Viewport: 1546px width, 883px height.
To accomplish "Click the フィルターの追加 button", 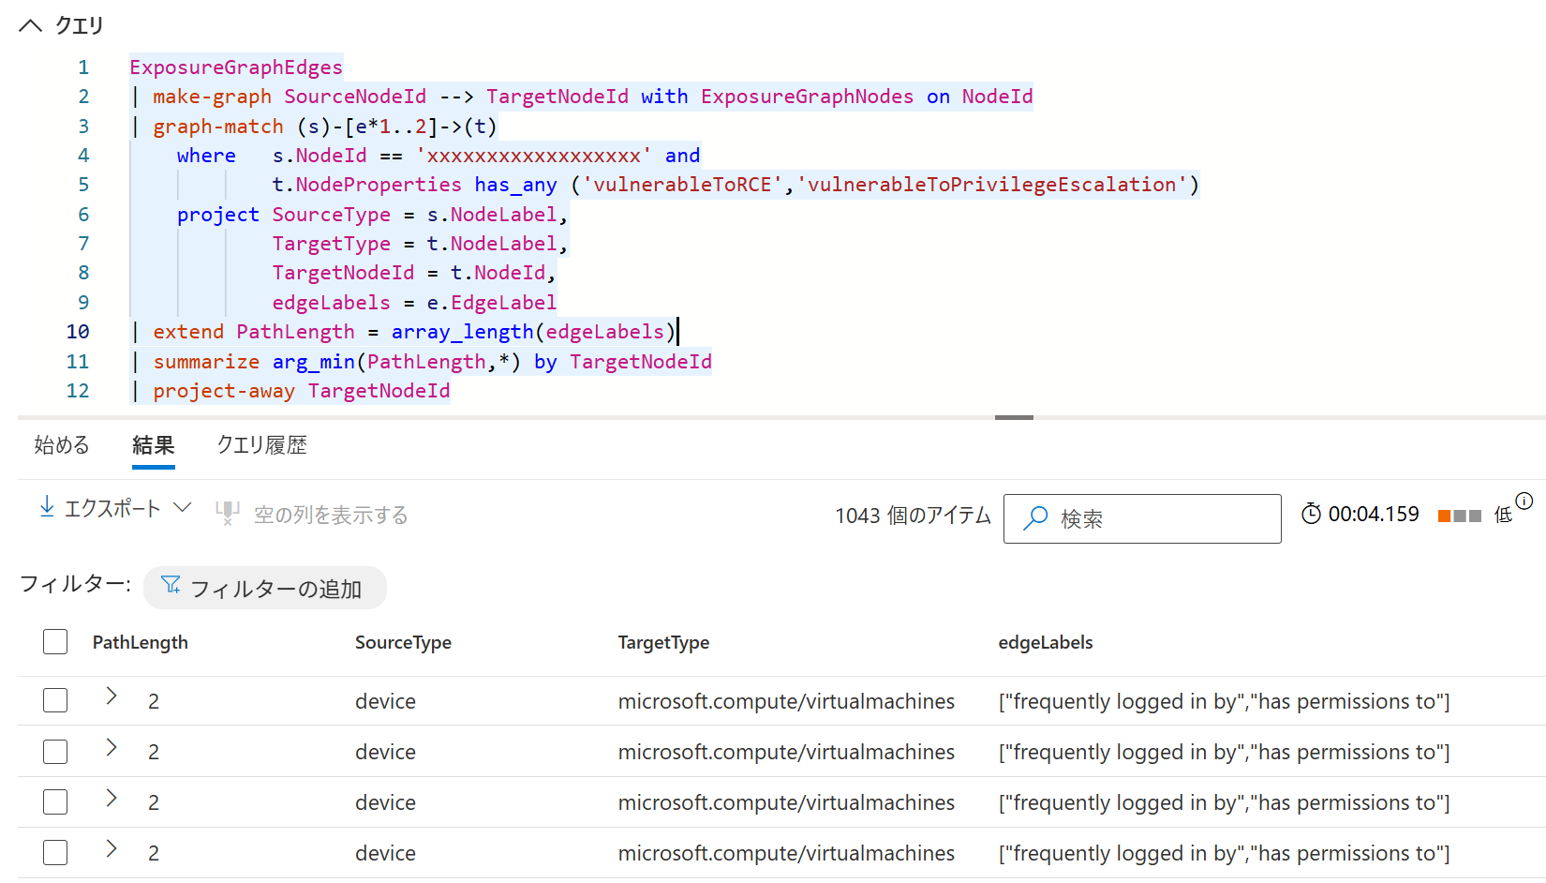I will tap(264, 588).
